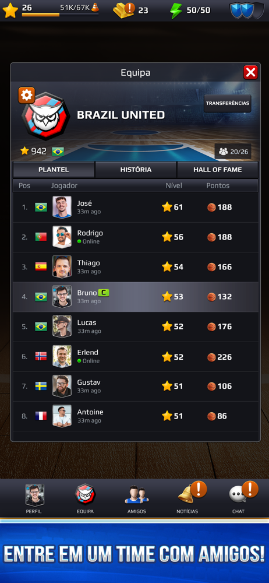
Task: Tap the team members count 20/26
Action: tap(233, 152)
